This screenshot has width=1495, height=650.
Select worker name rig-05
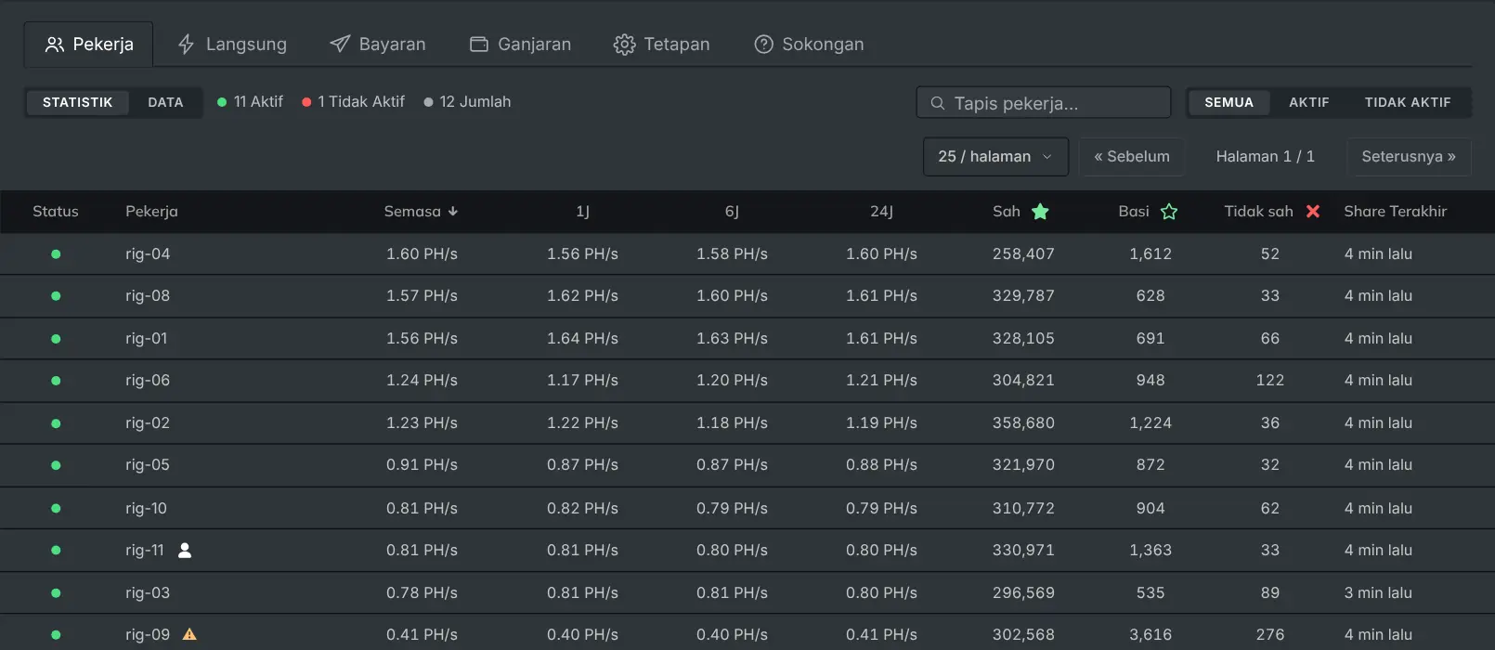tap(148, 465)
